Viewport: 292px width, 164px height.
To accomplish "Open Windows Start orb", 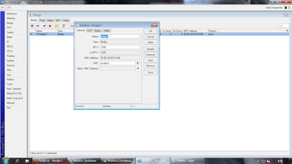I will [5, 161].
